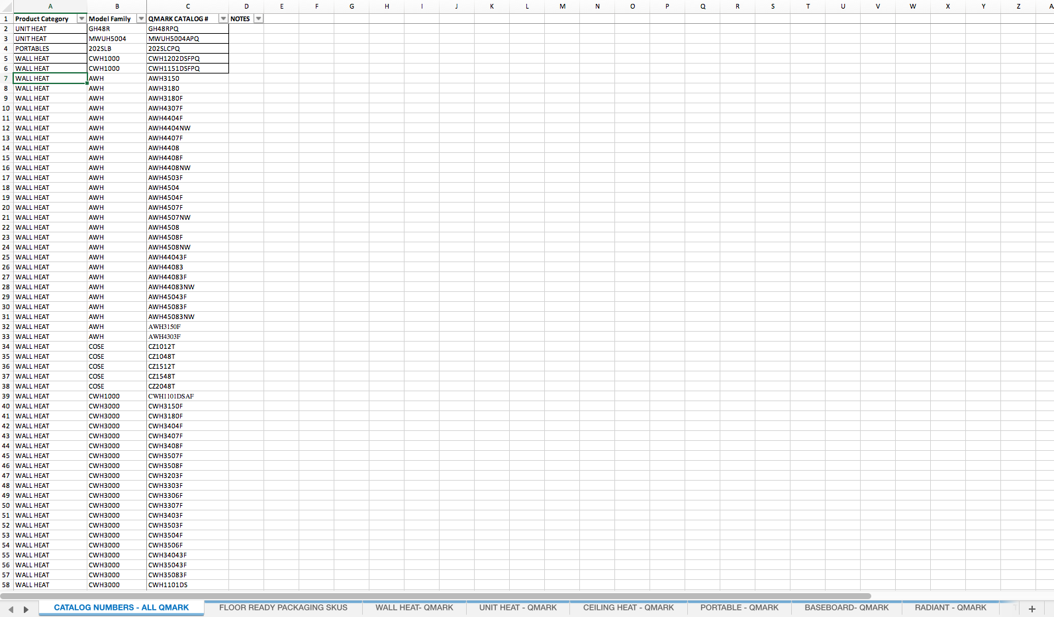The height and width of the screenshot is (617, 1054).
Task: Select the 'MWUH5004' model family cell
Action: (x=117, y=38)
